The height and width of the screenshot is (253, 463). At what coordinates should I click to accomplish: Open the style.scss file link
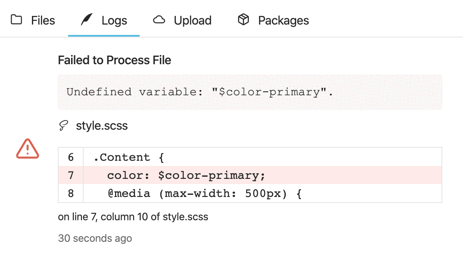click(102, 126)
